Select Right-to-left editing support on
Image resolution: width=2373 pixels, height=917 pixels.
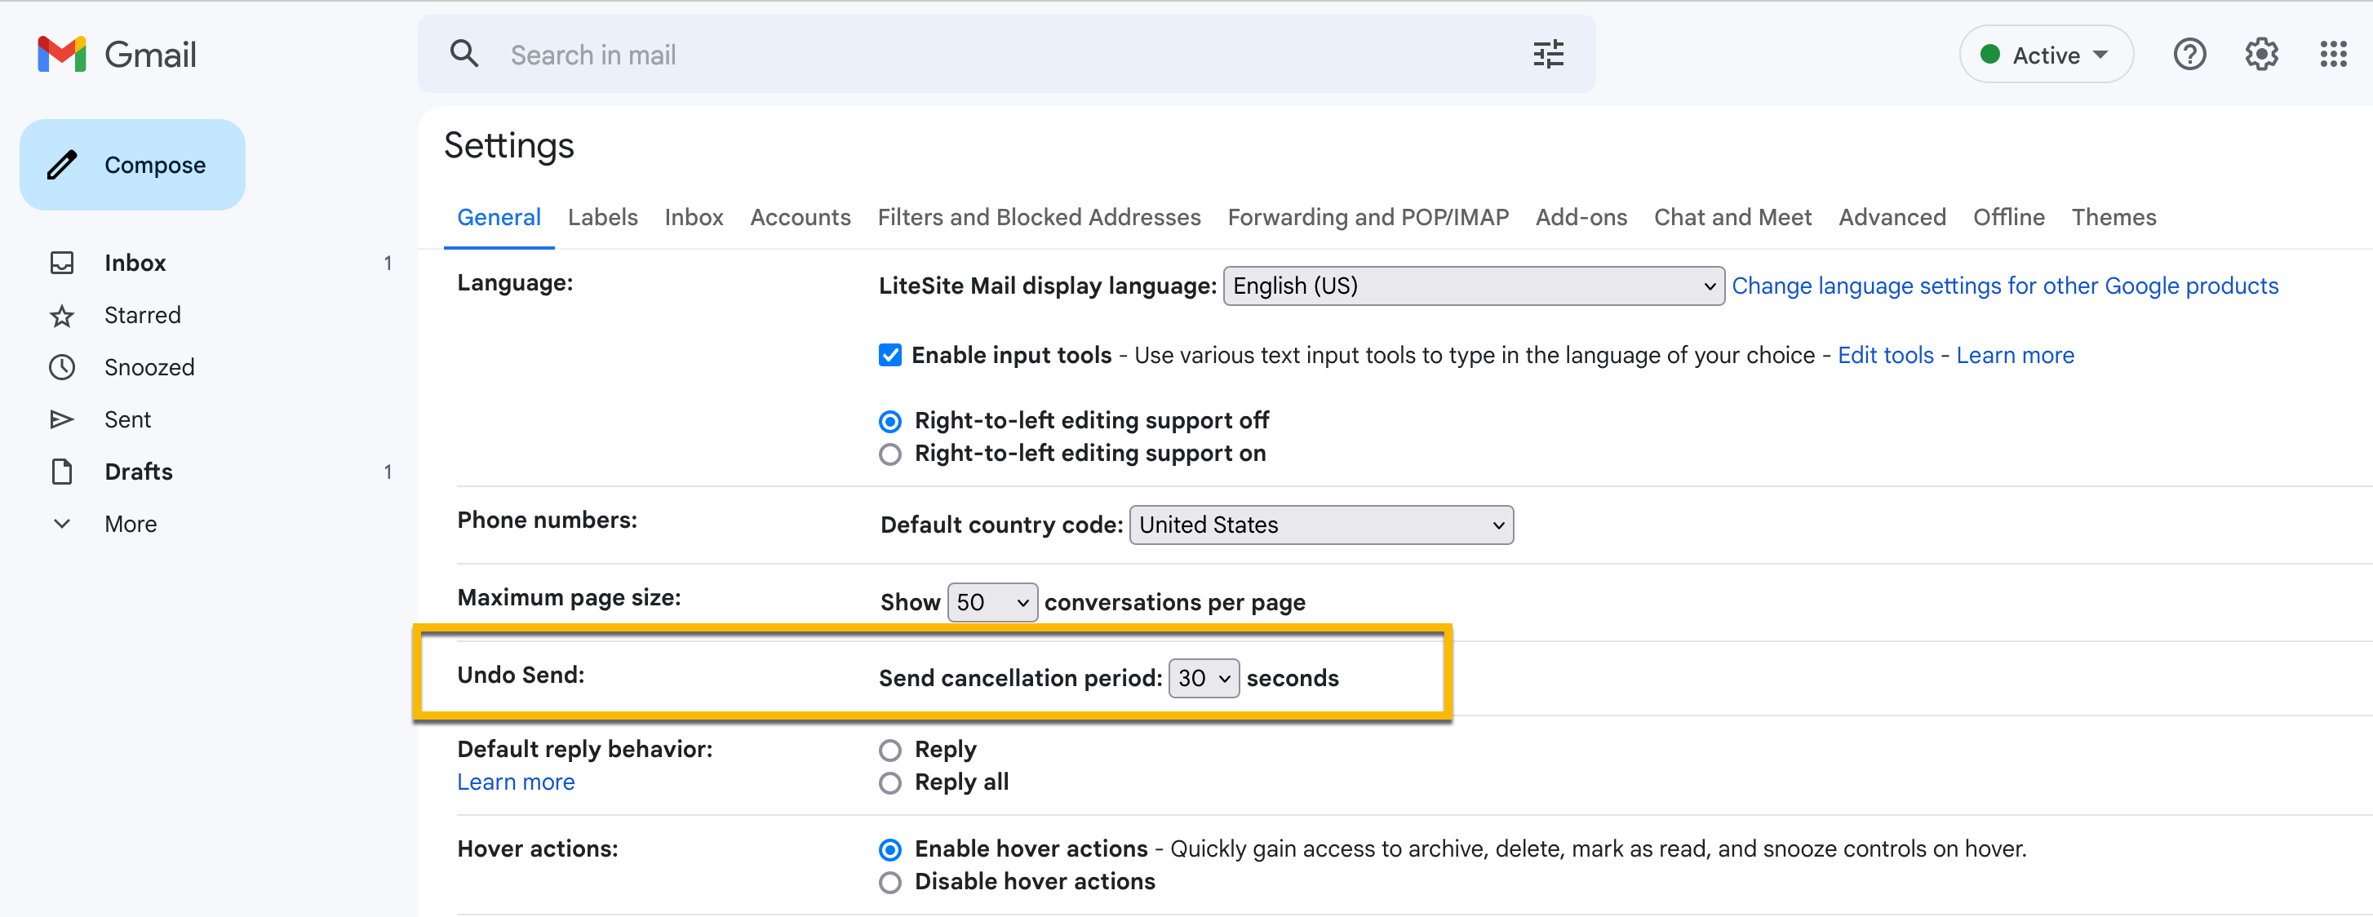[889, 454]
